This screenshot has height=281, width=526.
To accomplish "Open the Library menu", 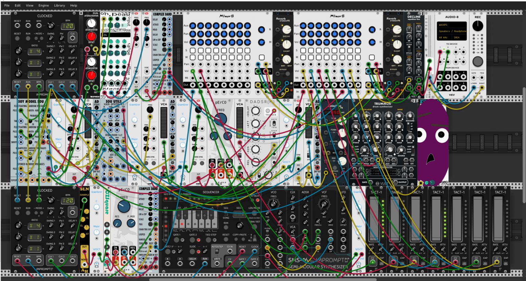I will pyautogui.click(x=59, y=5).
